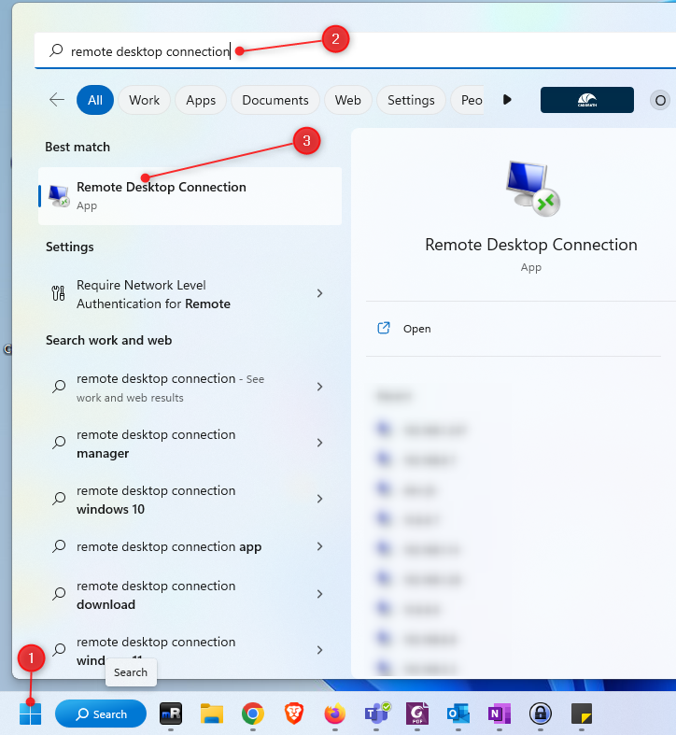Select 'remote desktop connection windows 10' suggestion
This screenshot has height=735, width=676.
coord(190,500)
